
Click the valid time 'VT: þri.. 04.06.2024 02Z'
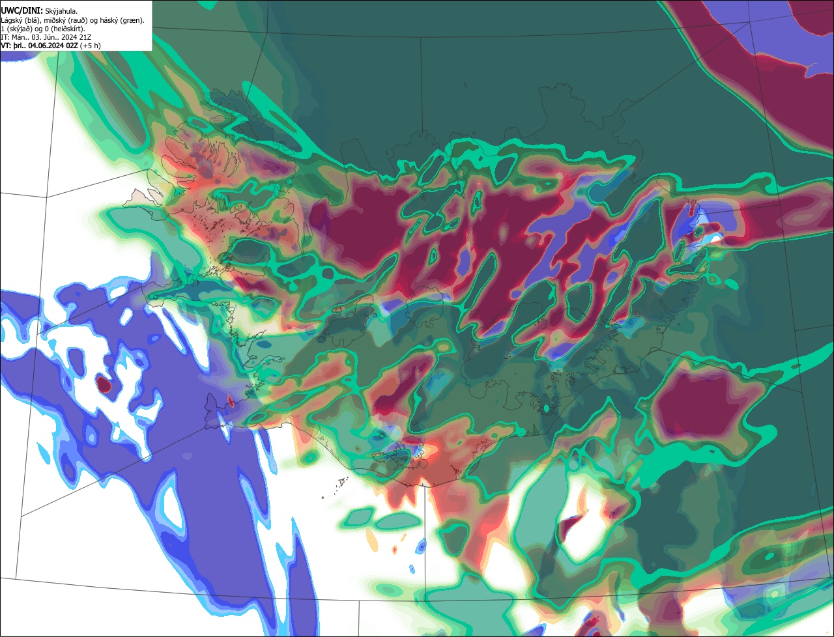pyautogui.click(x=39, y=46)
